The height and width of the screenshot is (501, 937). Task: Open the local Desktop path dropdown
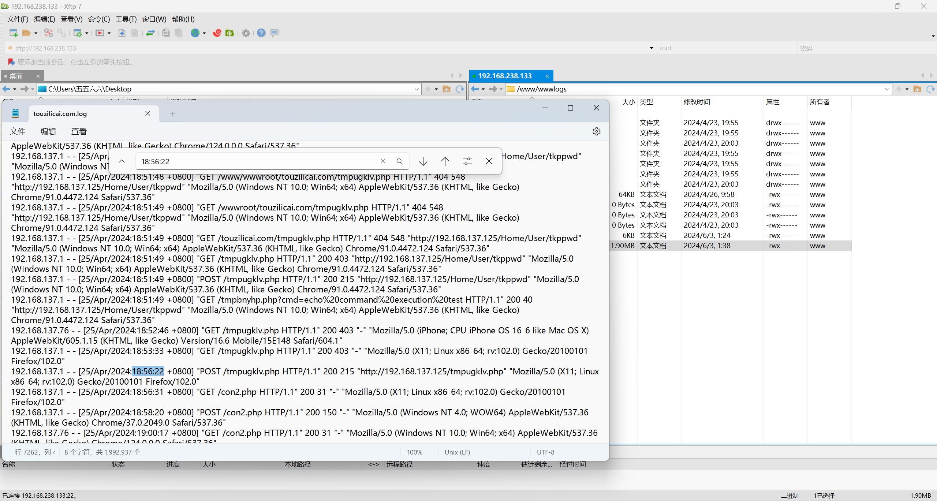pos(416,89)
